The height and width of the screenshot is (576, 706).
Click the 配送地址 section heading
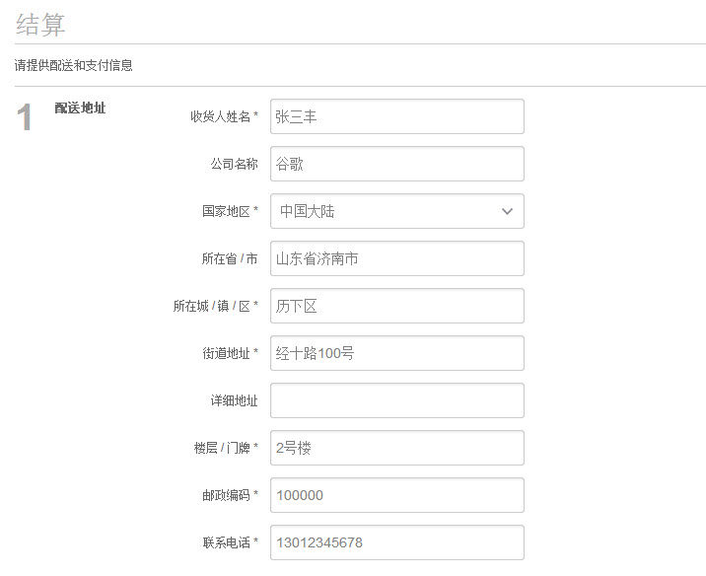(80, 108)
